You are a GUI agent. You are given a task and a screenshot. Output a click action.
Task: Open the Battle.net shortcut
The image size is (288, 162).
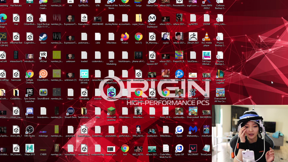tap(179, 74)
